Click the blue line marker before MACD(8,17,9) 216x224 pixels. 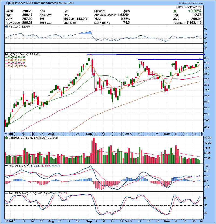click(6, 166)
